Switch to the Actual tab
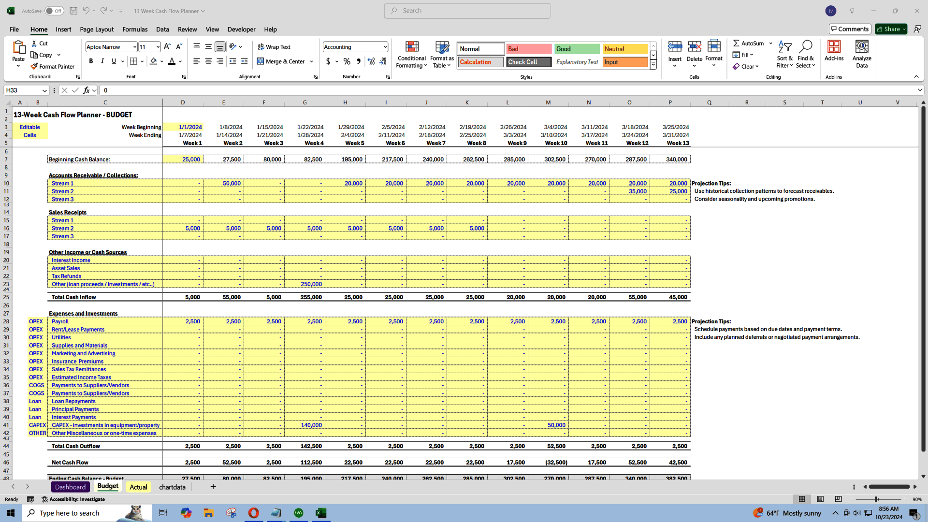The height and width of the screenshot is (522, 928). point(138,487)
